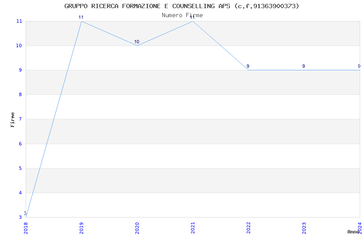Click the data label 11 above 2021
364x236 pixels.
192,17
